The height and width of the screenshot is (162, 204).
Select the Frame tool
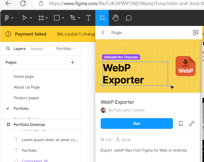click(x=41, y=18)
